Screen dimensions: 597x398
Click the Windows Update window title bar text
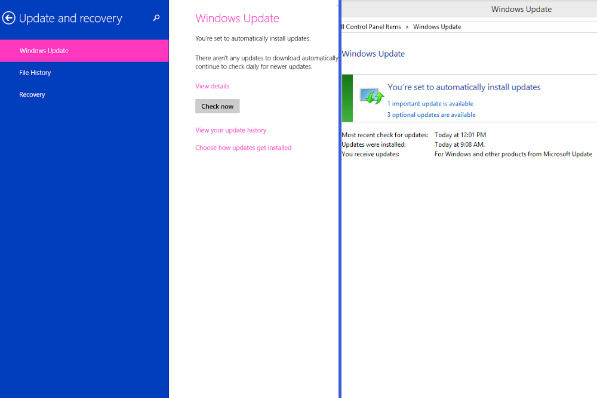pos(521,9)
